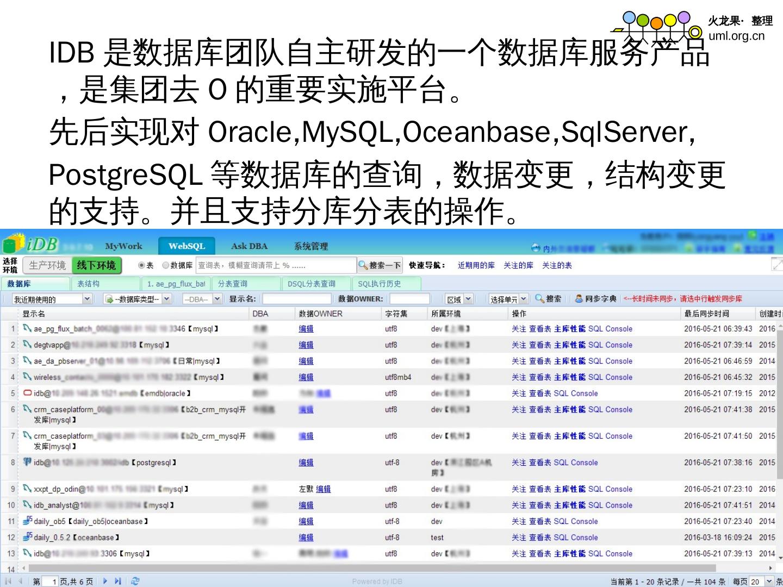
Task: Click the expand panel icon at right edge
Action: tap(777, 265)
